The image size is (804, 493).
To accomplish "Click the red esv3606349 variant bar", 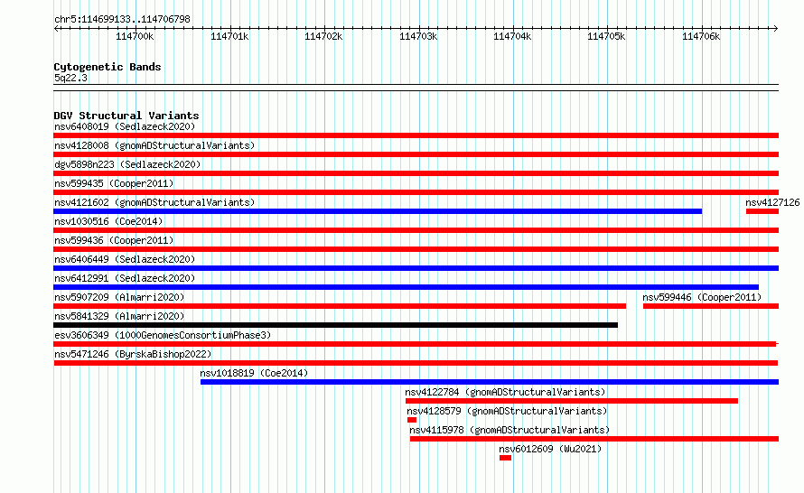I will click(x=415, y=344).
